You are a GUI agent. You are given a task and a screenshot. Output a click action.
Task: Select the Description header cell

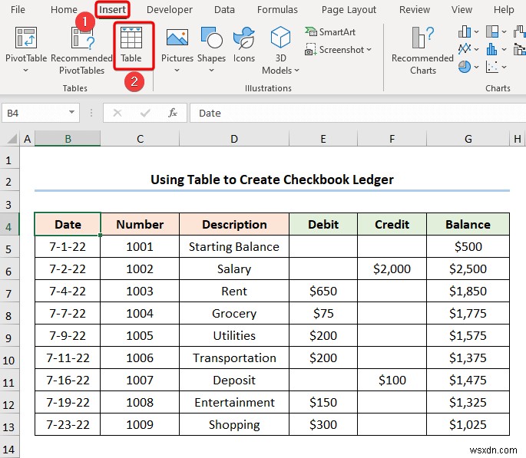pyautogui.click(x=234, y=224)
